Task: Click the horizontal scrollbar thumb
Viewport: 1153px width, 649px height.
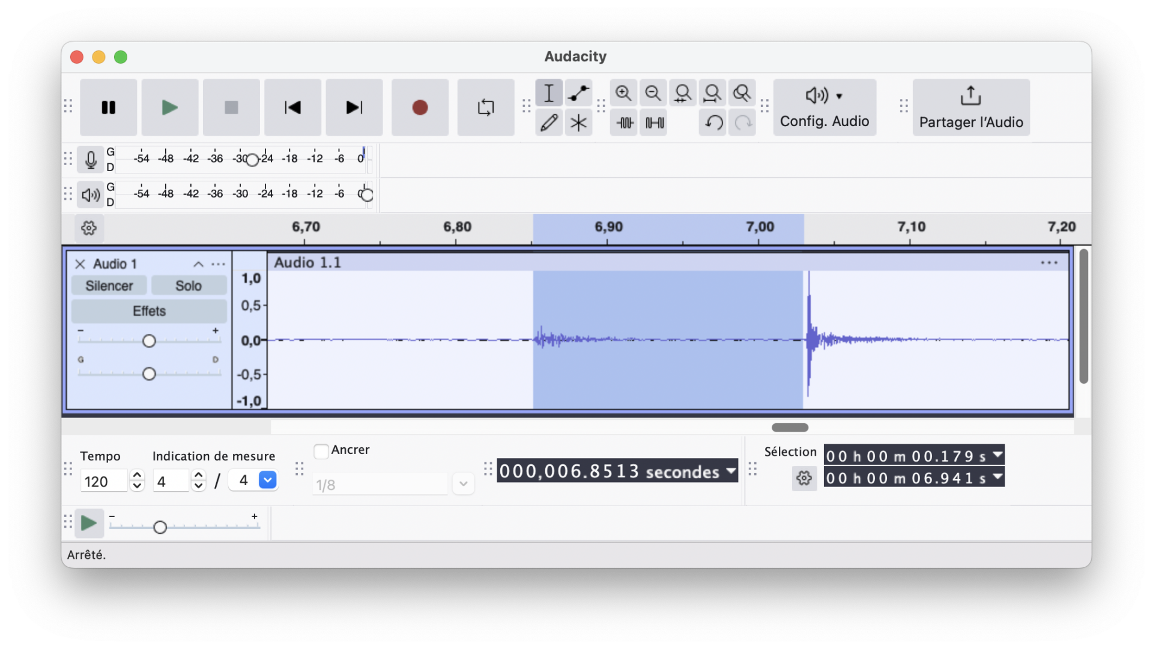Action: [x=790, y=427]
